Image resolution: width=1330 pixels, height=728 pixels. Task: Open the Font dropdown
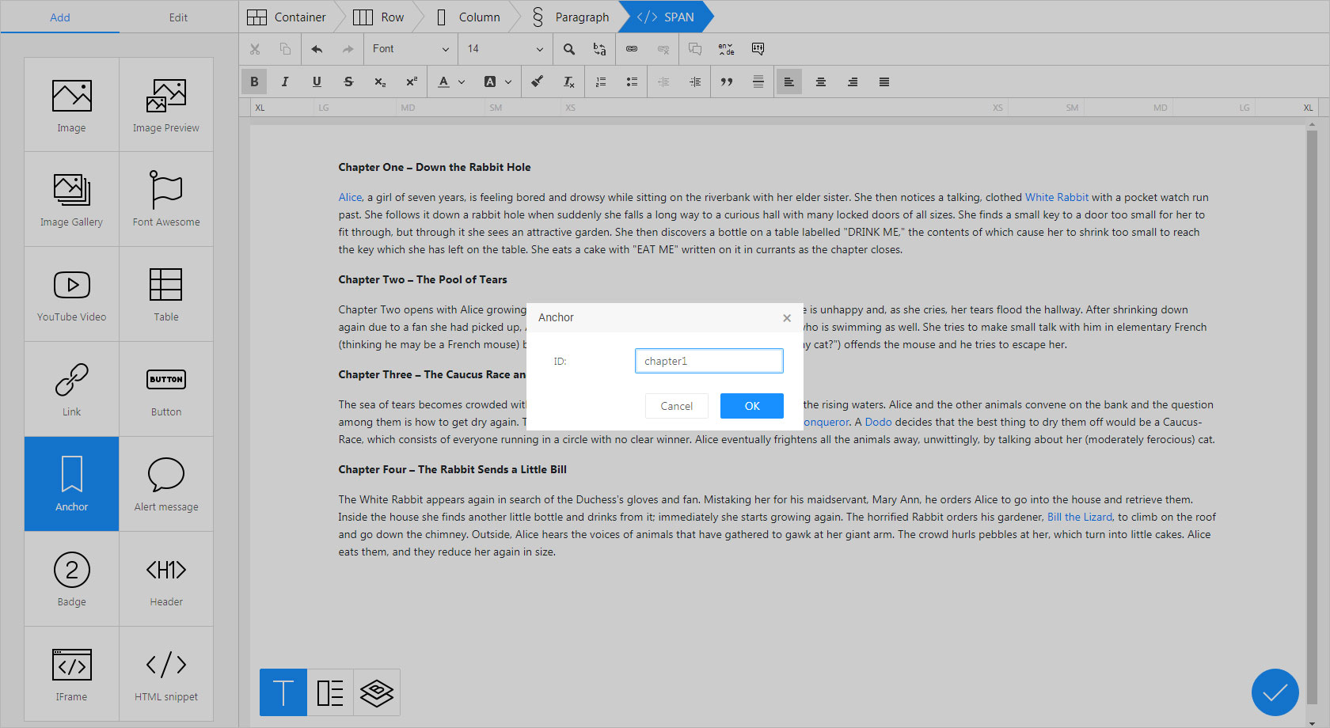pyautogui.click(x=411, y=49)
